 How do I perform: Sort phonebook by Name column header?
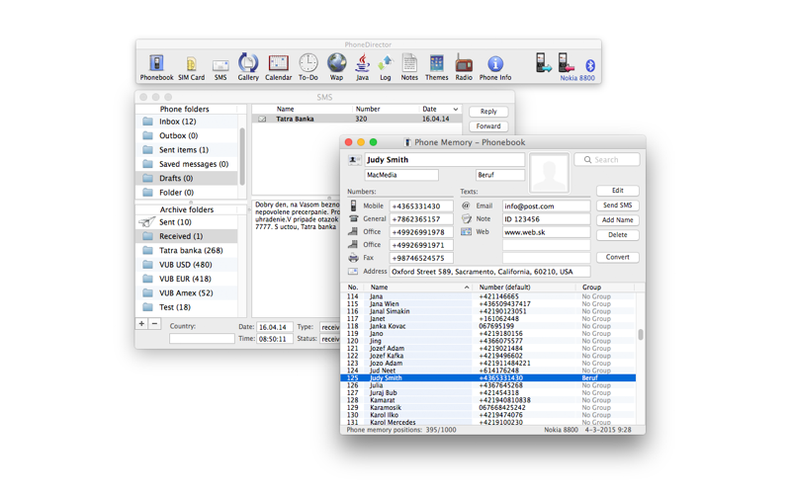(x=419, y=287)
